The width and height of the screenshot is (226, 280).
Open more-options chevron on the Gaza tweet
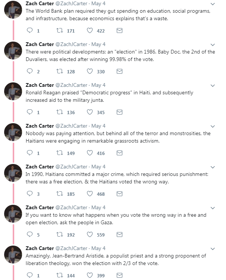(x=213, y=208)
